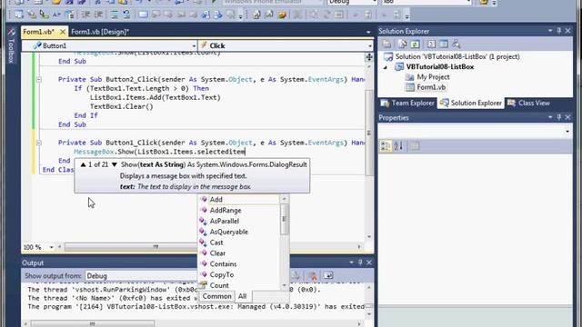The height and width of the screenshot is (327, 582).
Task: Select My Project in Solution Explorer tree
Action: click(433, 77)
